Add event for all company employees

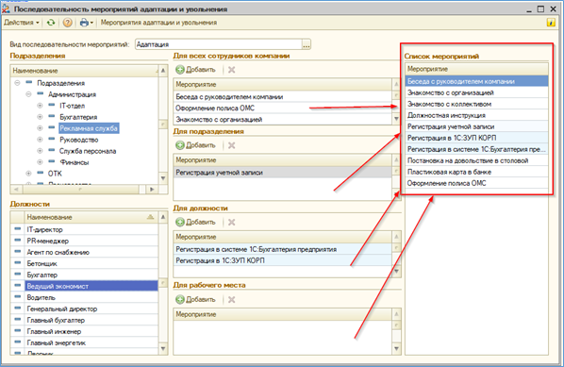tap(195, 70)
